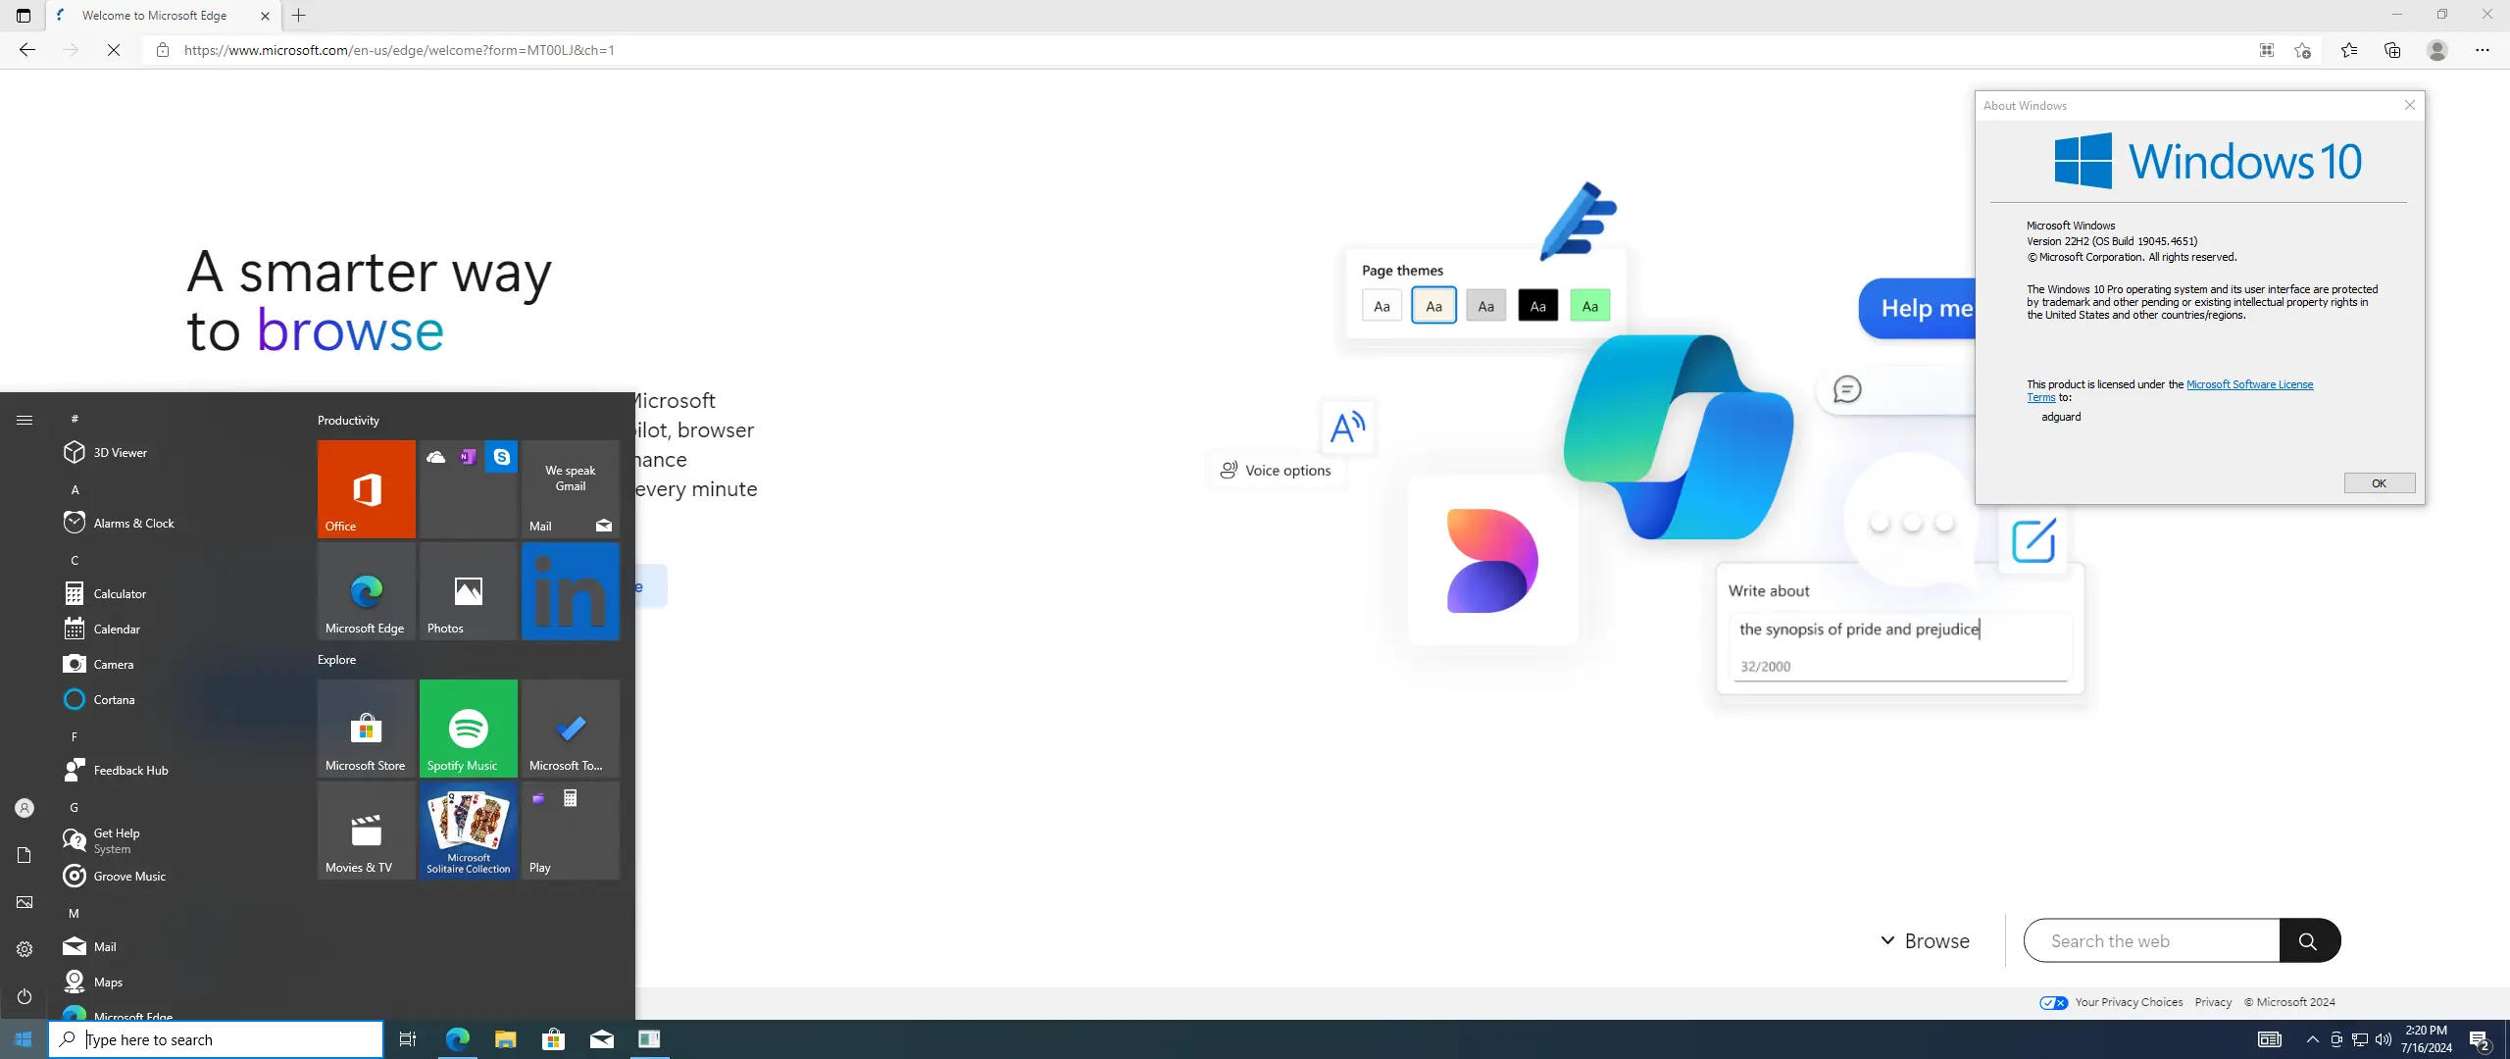
Task: Collapse Start menu hamburger navigation
Action: 25,420
